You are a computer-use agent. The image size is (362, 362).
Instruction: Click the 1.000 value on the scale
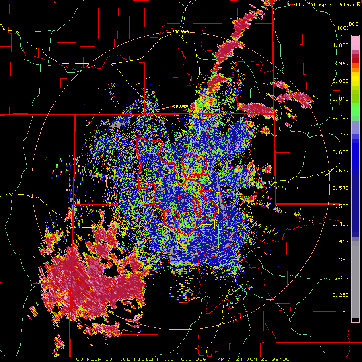tap(341, 45)
